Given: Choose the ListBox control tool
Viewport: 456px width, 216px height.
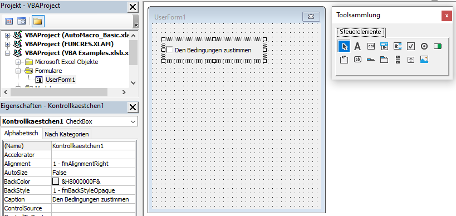Looking at the screenshot, I should click(398, 46).
